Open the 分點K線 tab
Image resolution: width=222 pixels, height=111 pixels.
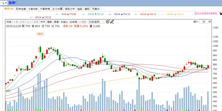pyautogui.click(x=33, y=9)
